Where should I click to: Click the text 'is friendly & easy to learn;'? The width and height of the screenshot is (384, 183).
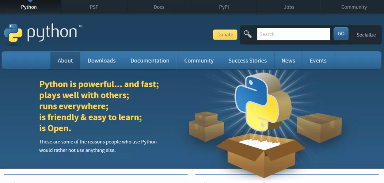(91, 118)
